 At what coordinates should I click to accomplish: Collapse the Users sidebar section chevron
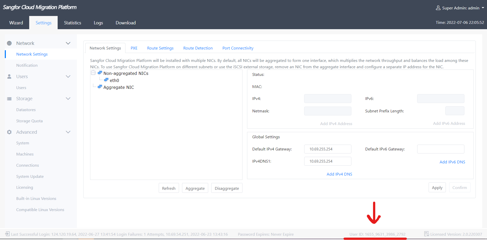coord(68,76)
